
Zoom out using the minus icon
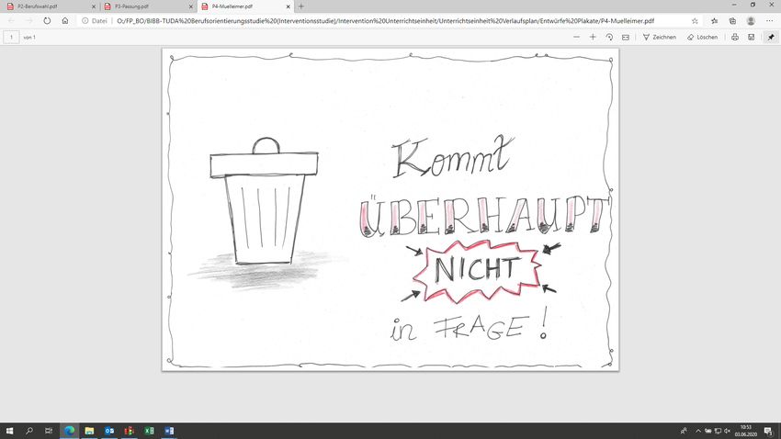point(576,37)
